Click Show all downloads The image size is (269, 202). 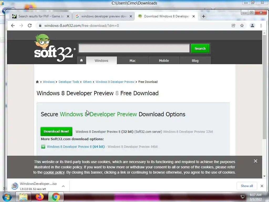(x=247, y=186)
